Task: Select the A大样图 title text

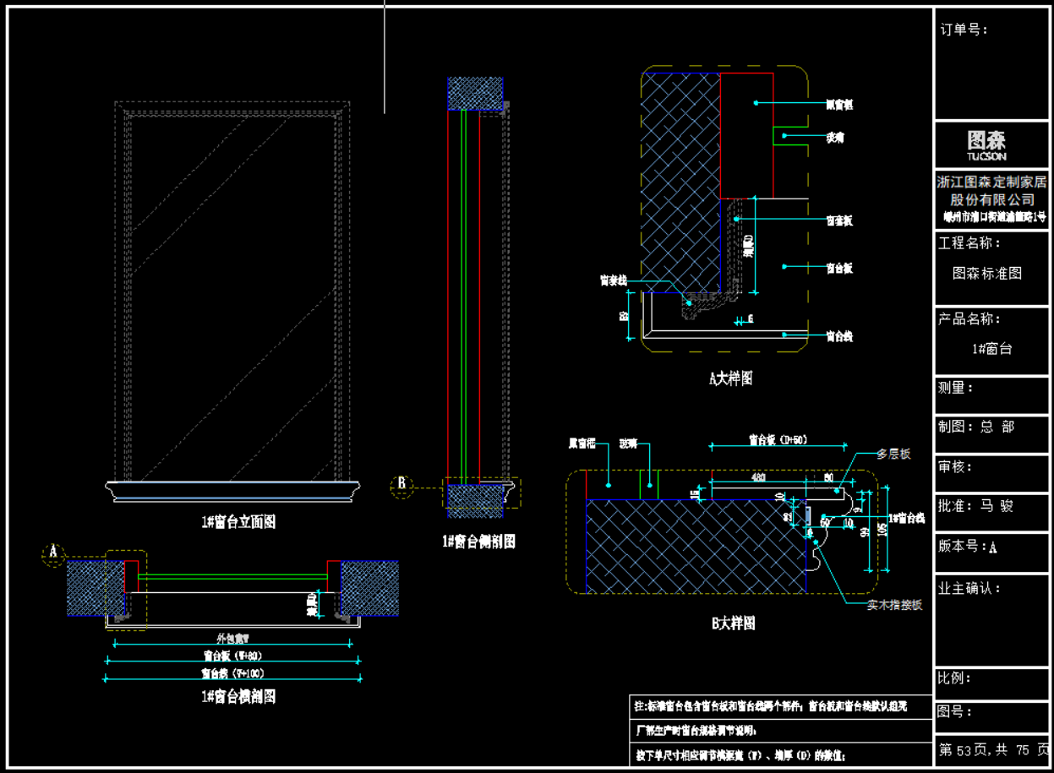Action: pyautogui.click(x=730, y=378)
